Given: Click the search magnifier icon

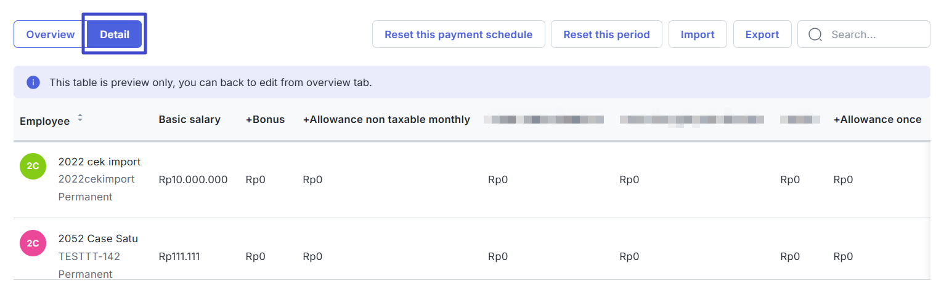Looking at the screenshot, I should pyautogui.click(x=815, y=34).
